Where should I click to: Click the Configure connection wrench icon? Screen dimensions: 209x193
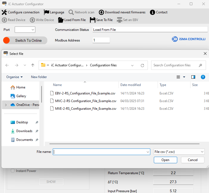(x=4, y=12)
